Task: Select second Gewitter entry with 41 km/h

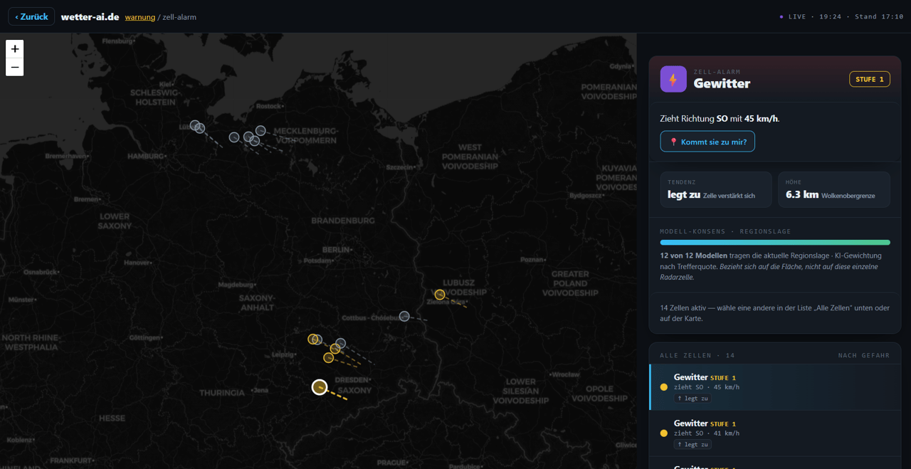Action: (x=775, y=433)
